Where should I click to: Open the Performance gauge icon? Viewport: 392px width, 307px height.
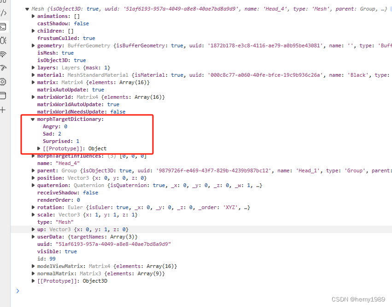click(x=3, y=68)
